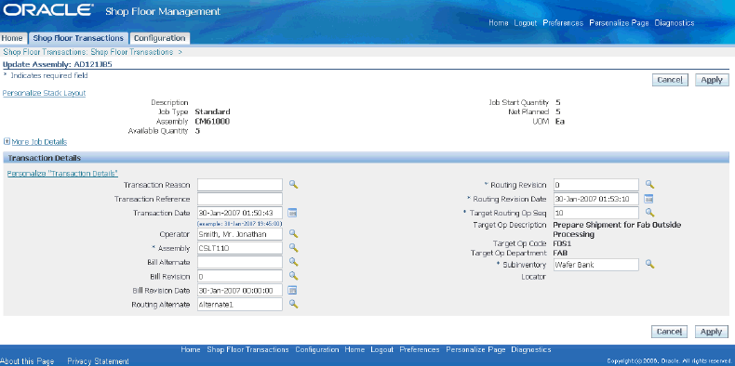
Task: Click the Bill Revision Date field
Action: click(x=240, y=290)
